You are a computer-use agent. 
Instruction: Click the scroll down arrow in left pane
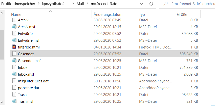tap(2, 102)
